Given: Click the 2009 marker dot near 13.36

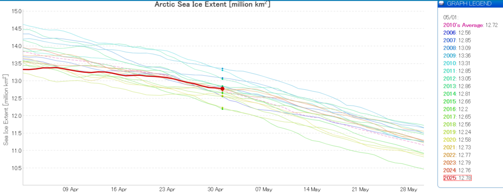Looking at the screenshot, I should point(222,68).
